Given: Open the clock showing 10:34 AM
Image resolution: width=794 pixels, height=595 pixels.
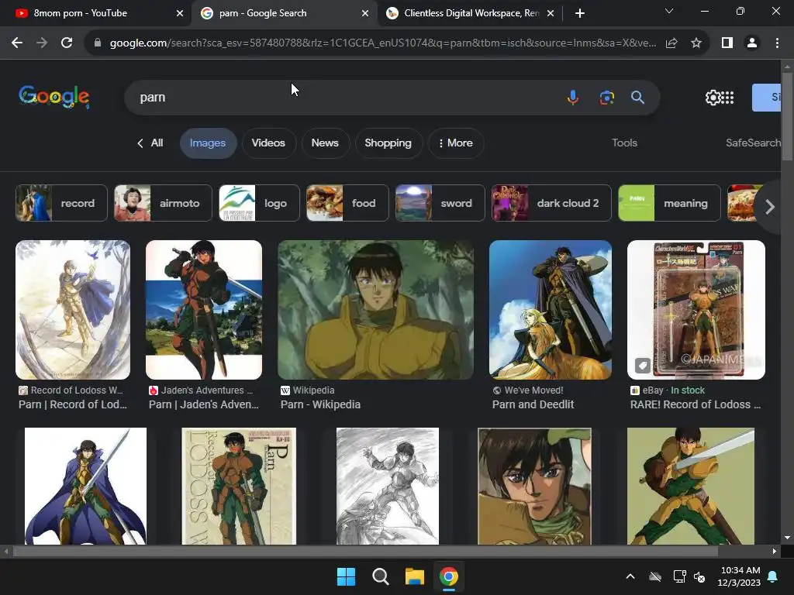Looking at the screenshot, I should pyautogui.click(x=739, y=576).
